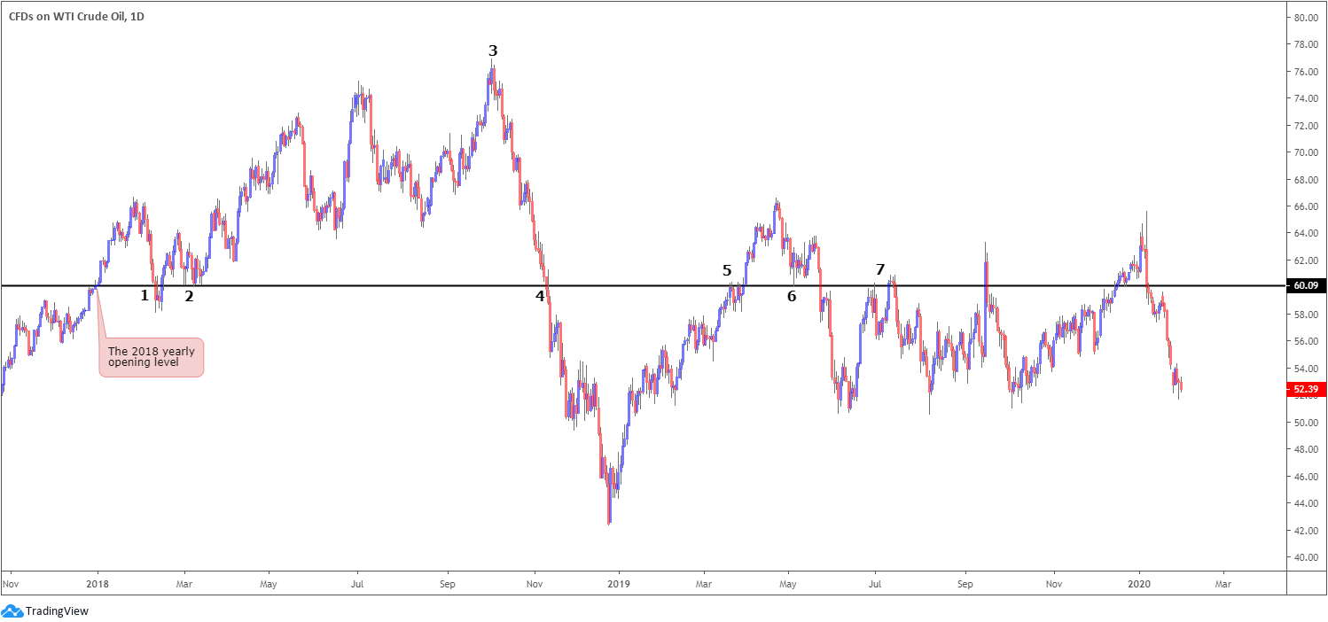This screenshot has height=622, width=1328.
Task: Click the leftmost Nov time axis label
Action: [10, 585]
